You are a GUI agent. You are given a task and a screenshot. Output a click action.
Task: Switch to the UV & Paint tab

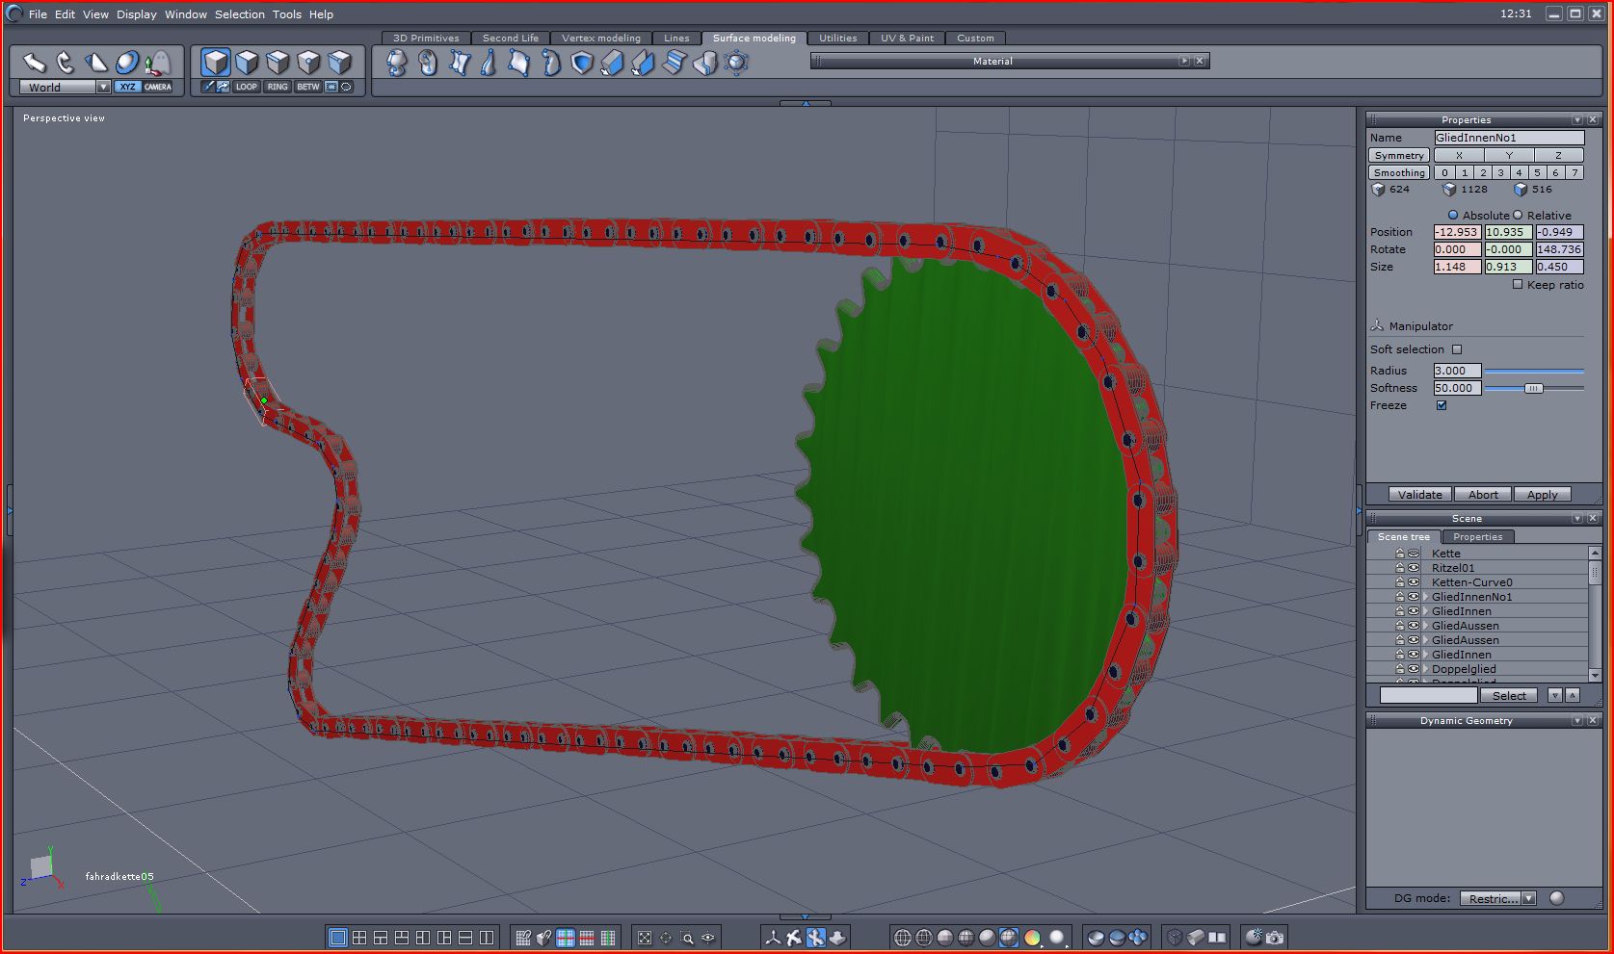click(907, 39)
